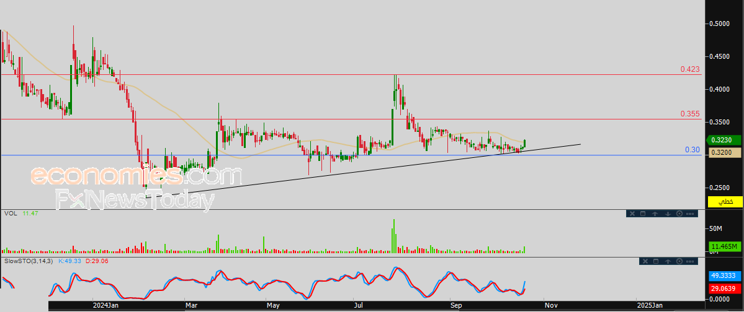Click the blue 49.3333 stochastic tag
744x312 pixels.
[725, 275]
